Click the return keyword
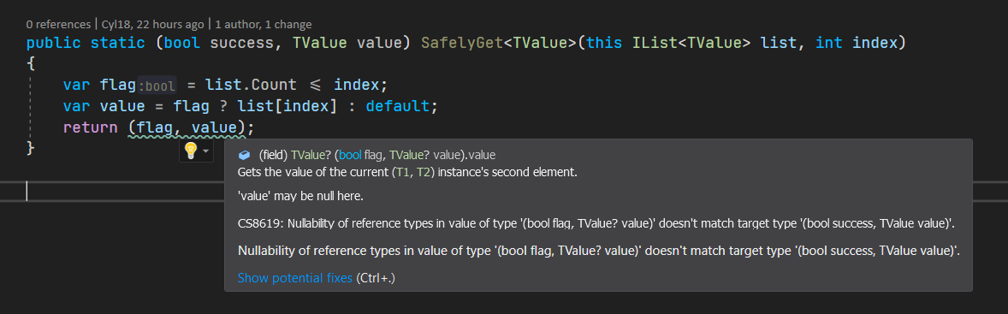1008x314 pixels. point(90,127)
